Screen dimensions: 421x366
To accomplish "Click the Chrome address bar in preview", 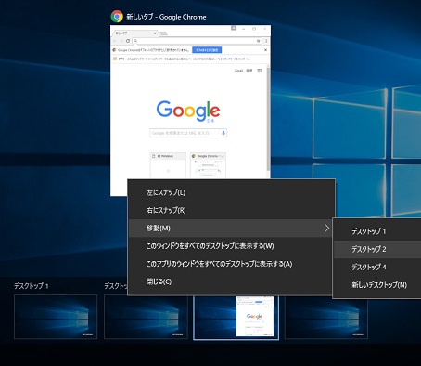I will (x=198, y=41).
